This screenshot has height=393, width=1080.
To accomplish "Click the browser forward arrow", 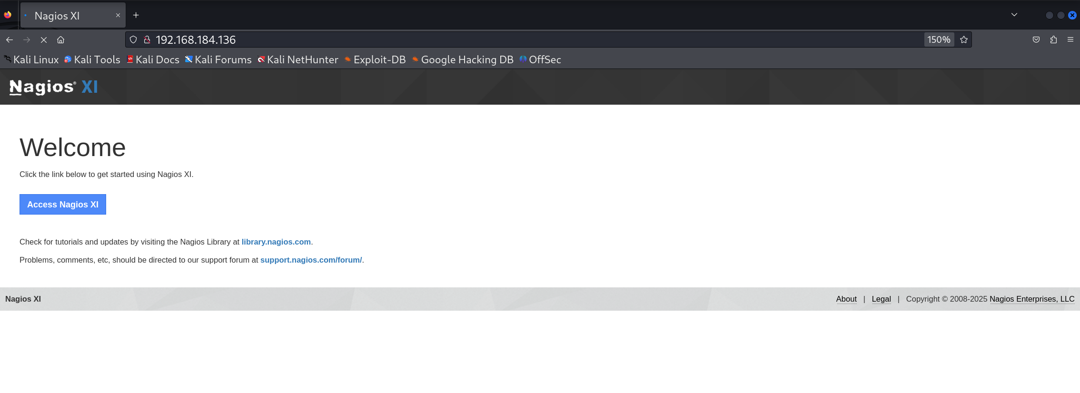I will [x=27, y=40].
